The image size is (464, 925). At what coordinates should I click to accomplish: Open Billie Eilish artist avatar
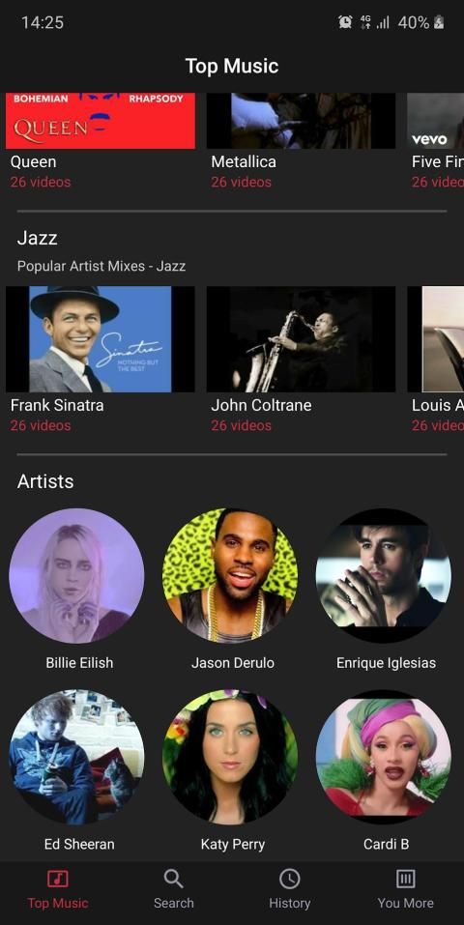click(x=76, y=576)
